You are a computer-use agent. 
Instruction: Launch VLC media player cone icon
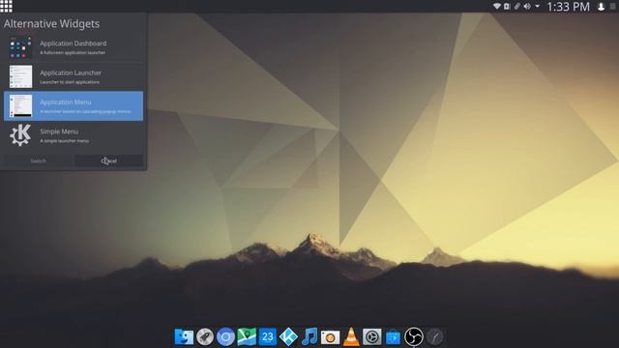pyautogui.click(x=351, y=337)
